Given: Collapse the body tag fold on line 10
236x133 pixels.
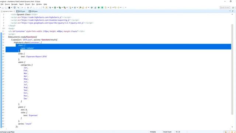Looking at the screenshot, I should pos(5,28).
